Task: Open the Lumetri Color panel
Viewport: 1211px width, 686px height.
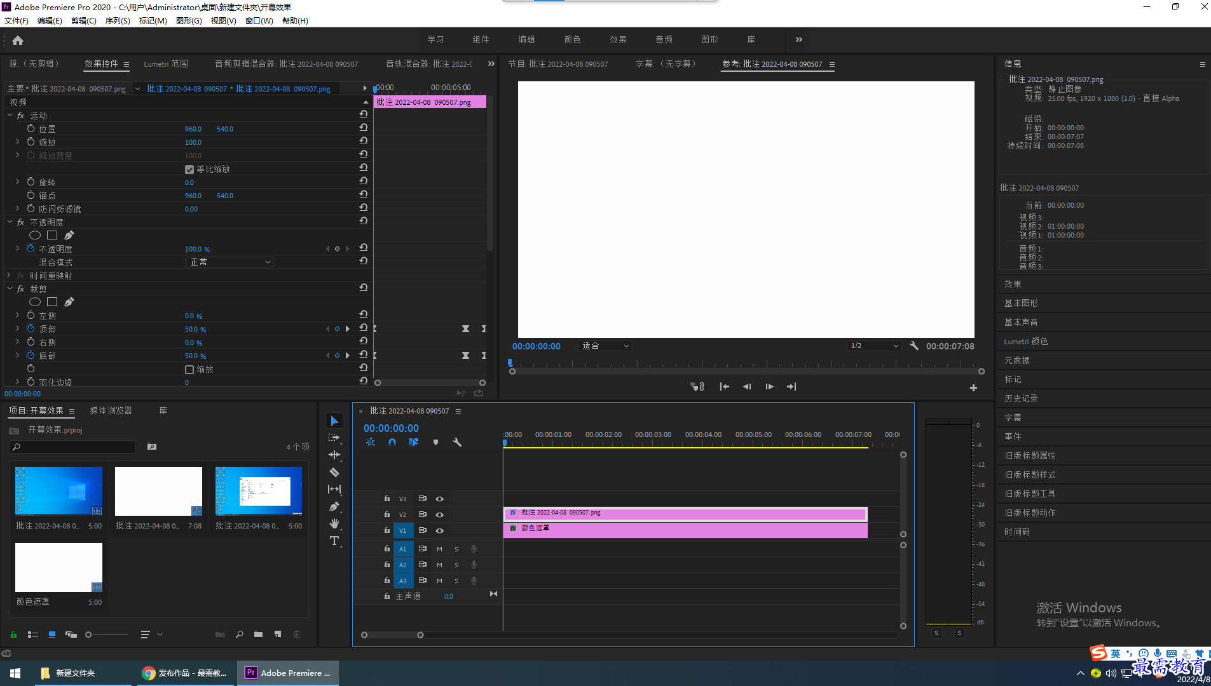Action: 1026,342
